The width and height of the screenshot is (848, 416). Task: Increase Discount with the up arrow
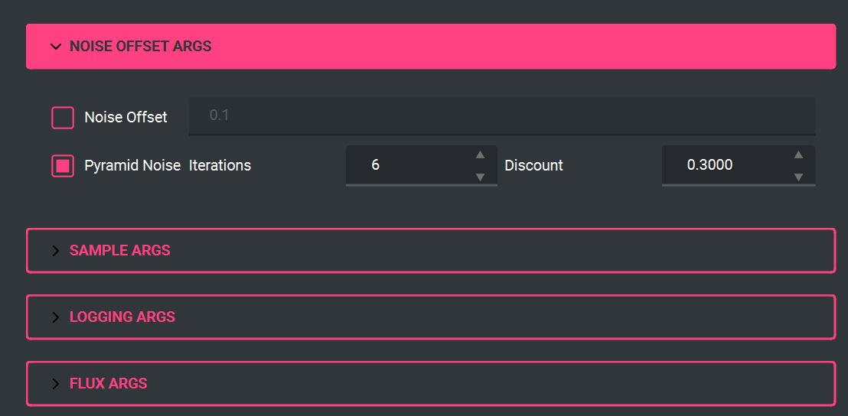[x=798, y=154]
